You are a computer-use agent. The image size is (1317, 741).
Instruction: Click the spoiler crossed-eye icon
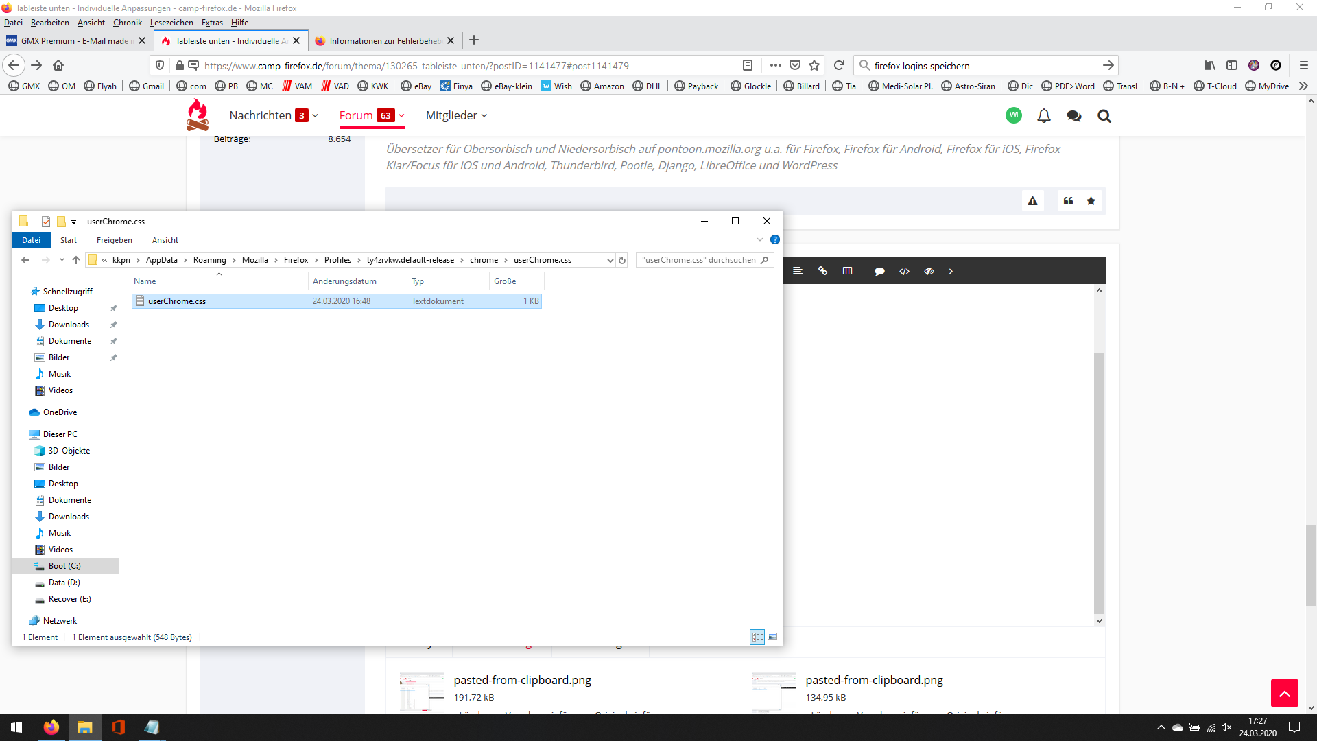[x=929, y=271]
